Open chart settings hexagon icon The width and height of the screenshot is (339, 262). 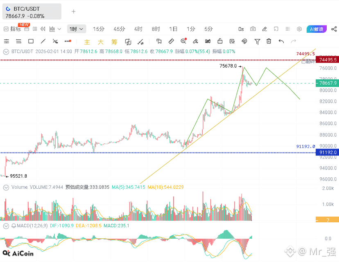click(x=299, y=29)
